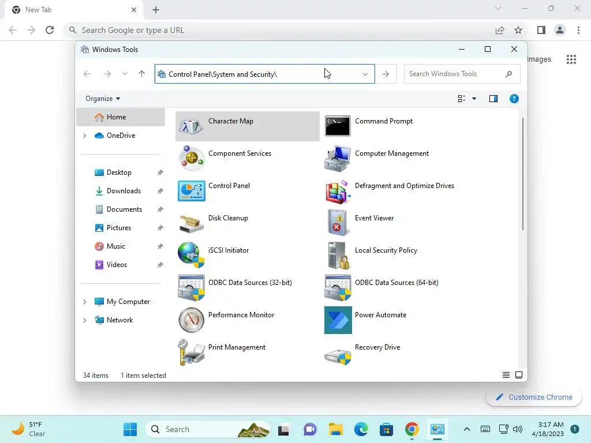Click the Customize Chrome button
The image size is (591, 443).
(x=534, y=397)
